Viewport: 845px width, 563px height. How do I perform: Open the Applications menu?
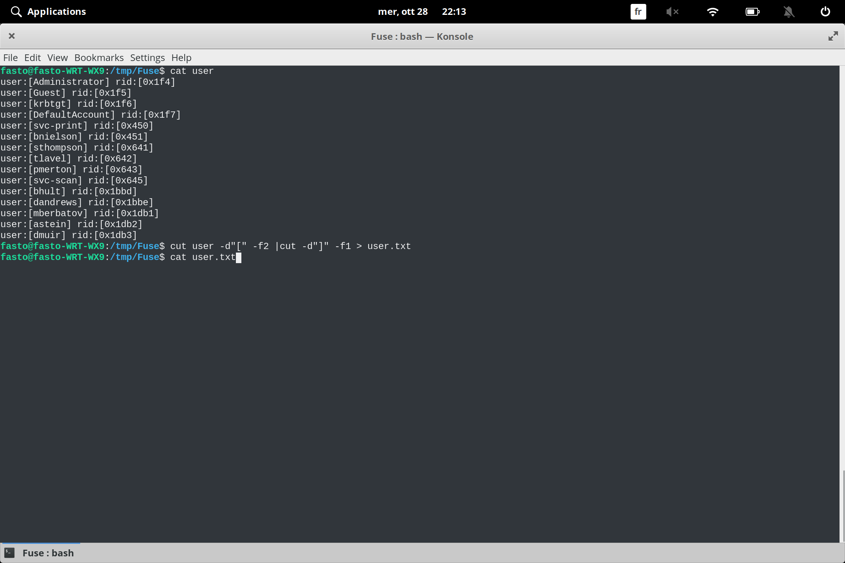[56, 11]
